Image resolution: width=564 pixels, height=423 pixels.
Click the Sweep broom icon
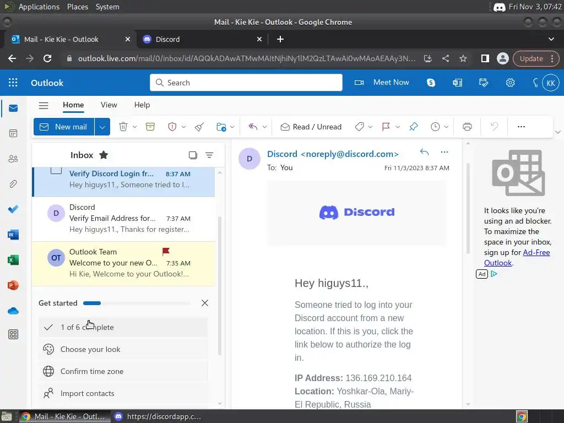pyautogui.click(x=199, y=127)
